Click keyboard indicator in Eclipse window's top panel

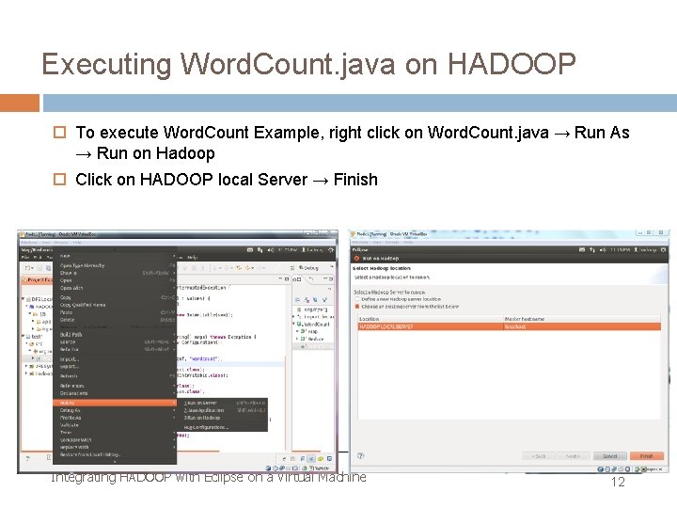pos(250,250)
